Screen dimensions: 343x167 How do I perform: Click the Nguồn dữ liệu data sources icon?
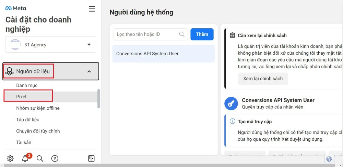(x=9, y=71)
